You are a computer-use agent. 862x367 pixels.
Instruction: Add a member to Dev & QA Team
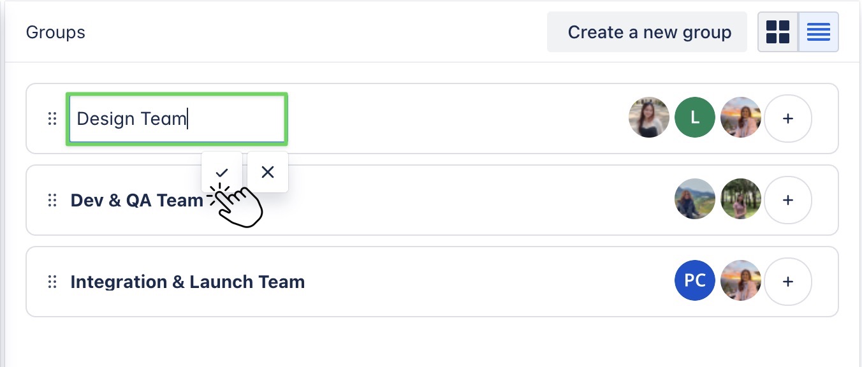pyautogui.click(x=788, y=200)
